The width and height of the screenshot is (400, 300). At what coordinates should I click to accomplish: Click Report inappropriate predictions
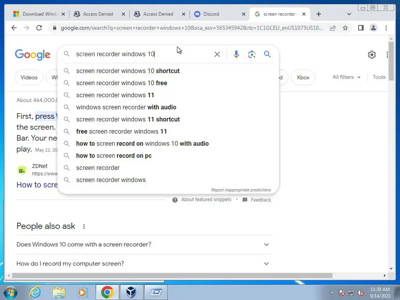click(241, 190)
